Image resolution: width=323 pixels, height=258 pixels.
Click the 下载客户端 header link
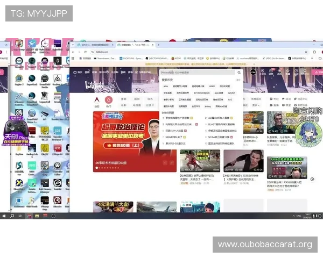tap(143, 72)
